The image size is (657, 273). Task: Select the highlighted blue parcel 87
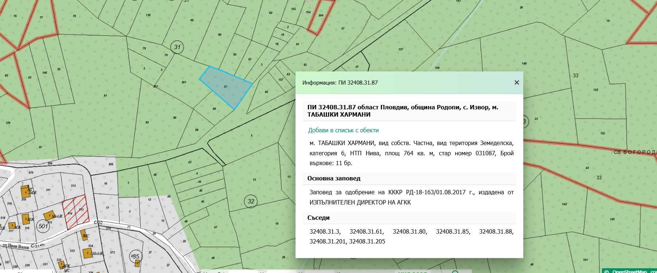coord(226,87)
